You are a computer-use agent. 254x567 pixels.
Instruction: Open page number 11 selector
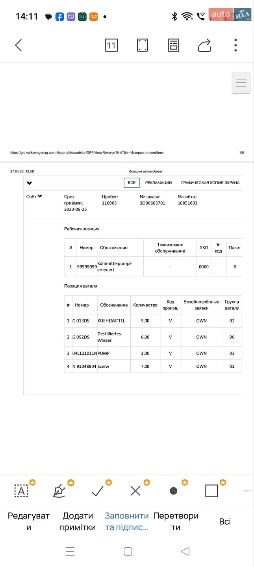click(x=111, y=45)
